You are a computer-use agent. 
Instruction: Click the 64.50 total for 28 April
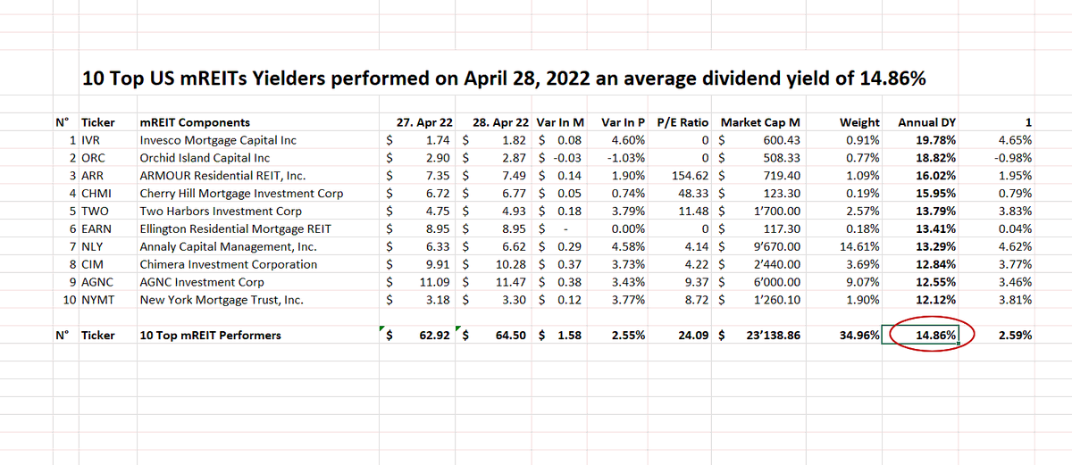(511, 336)
